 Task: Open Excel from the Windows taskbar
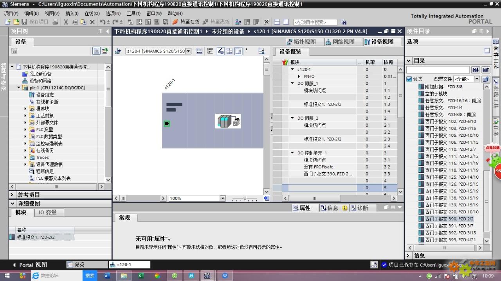[141, 276]
